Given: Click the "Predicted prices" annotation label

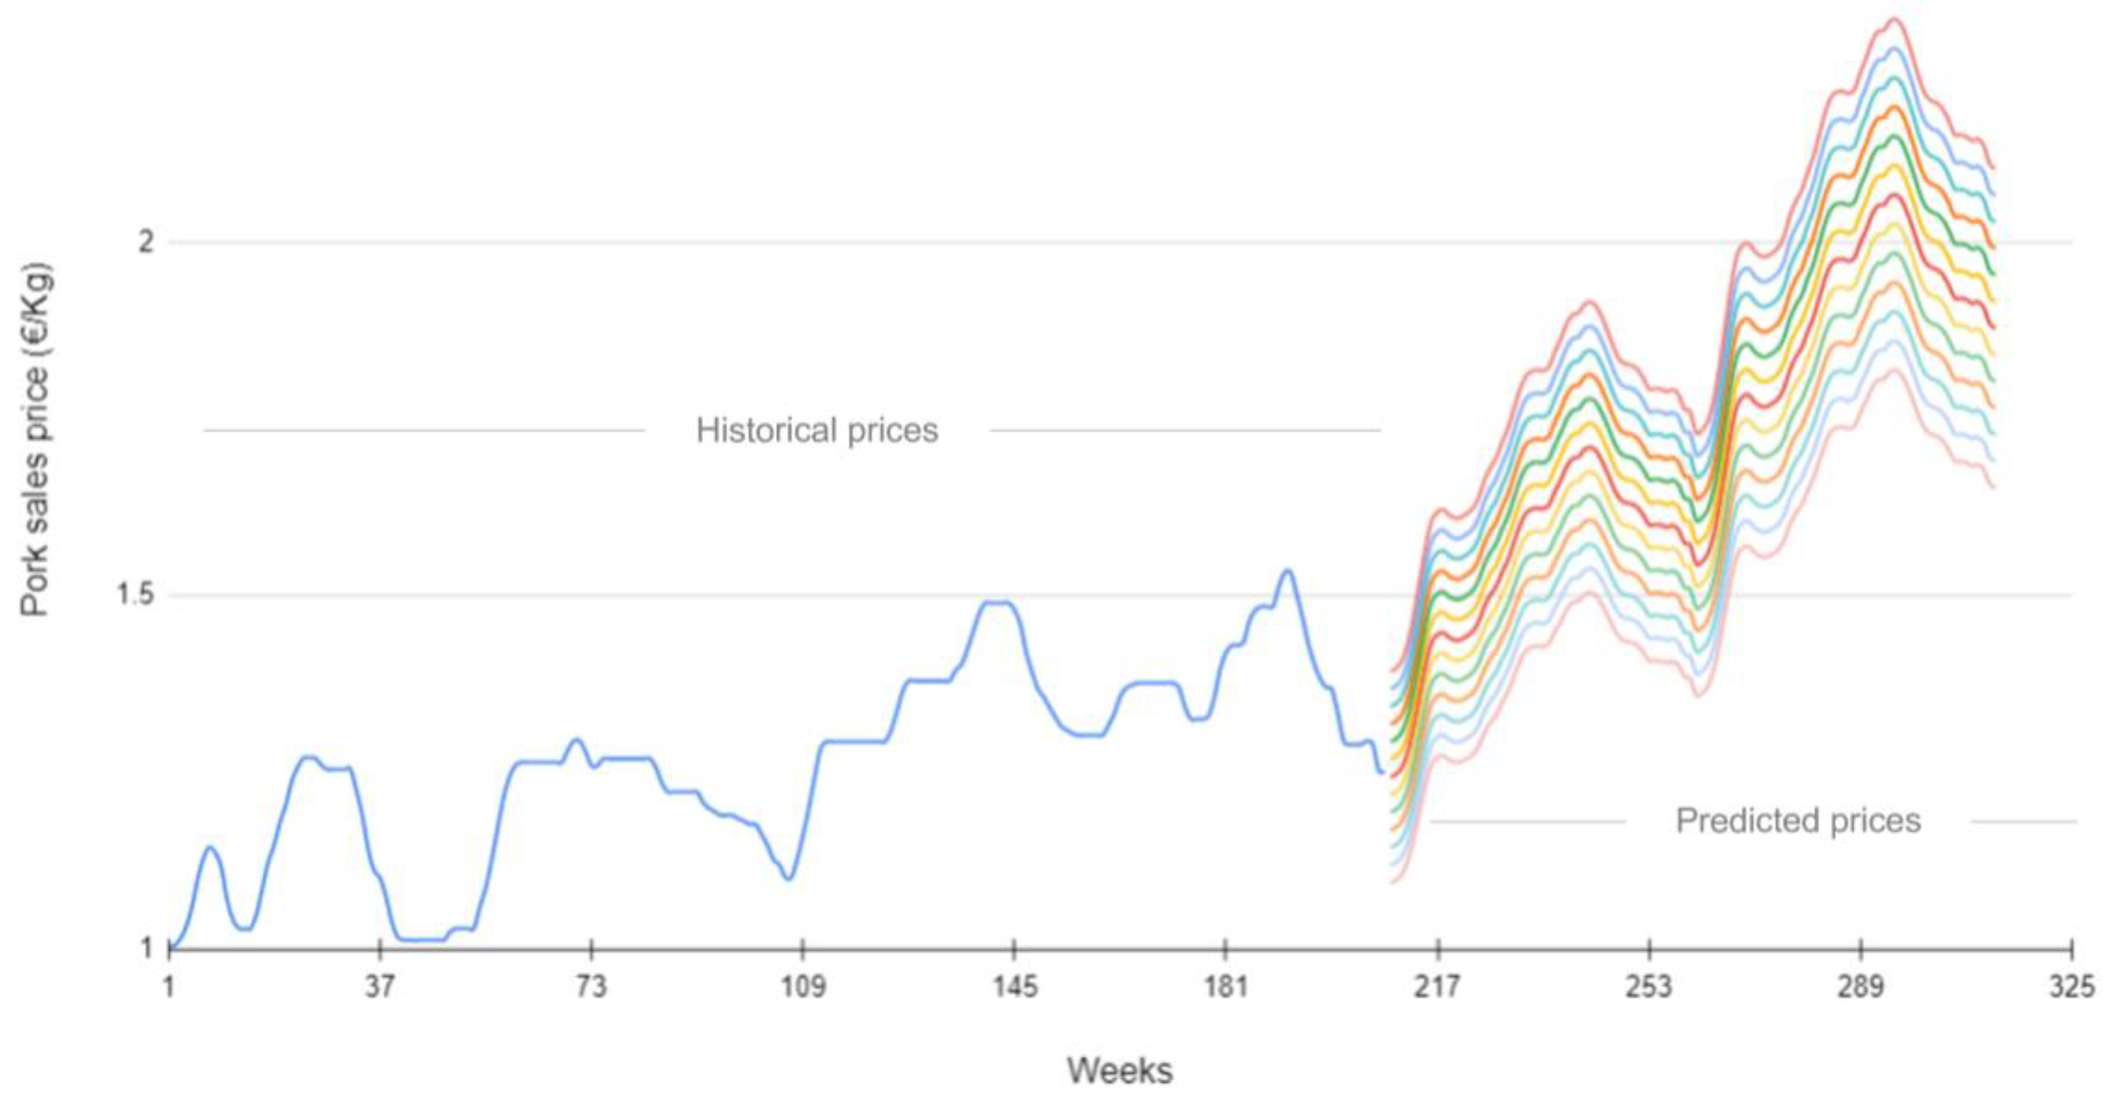Looking at the screenshot, I should pyautogui.click(x=1798, y=821).
